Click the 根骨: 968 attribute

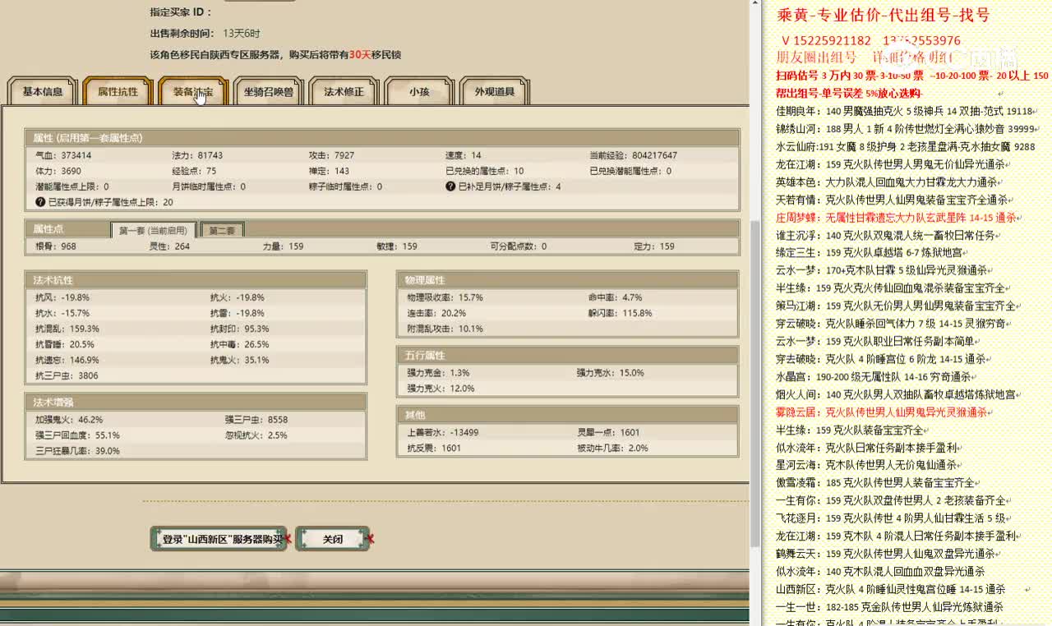point(56,246)
